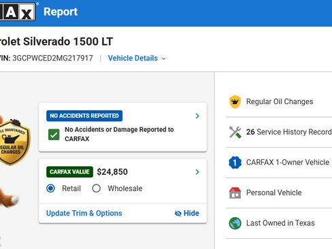Click the NO ACCIDENTS REPORTED badge
Viewport: 332px width, 249px height.
coord(84,116)
